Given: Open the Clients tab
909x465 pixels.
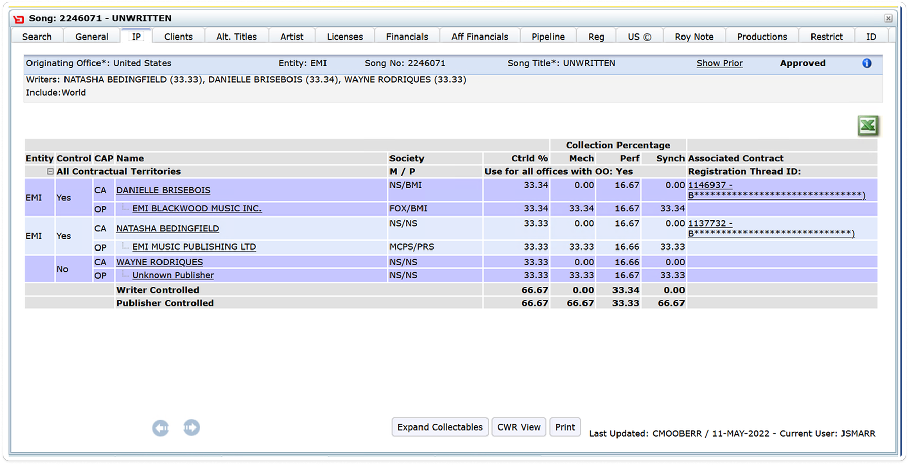Looking at the screenshot, I should (x=178, y=37).
